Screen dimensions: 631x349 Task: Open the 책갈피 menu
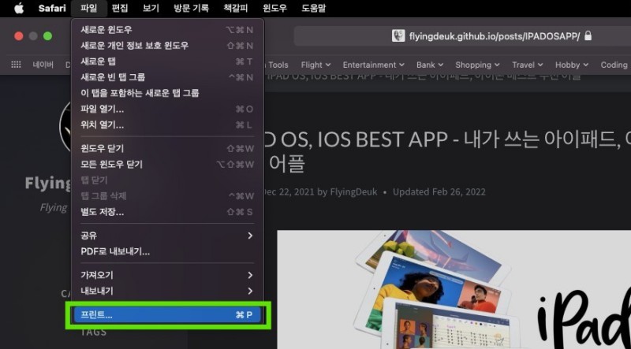point(235,8)
